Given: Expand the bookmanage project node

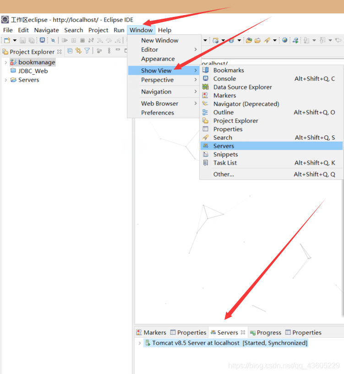Looking at the screenshot, I should [x=5, y=62].
